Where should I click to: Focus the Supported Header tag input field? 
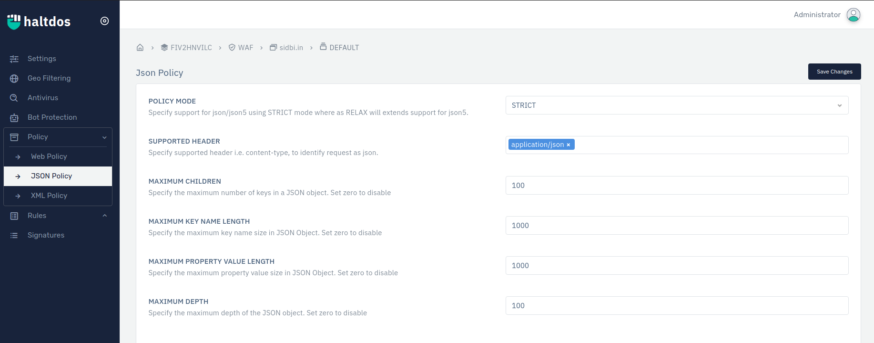tap(677, 145)
